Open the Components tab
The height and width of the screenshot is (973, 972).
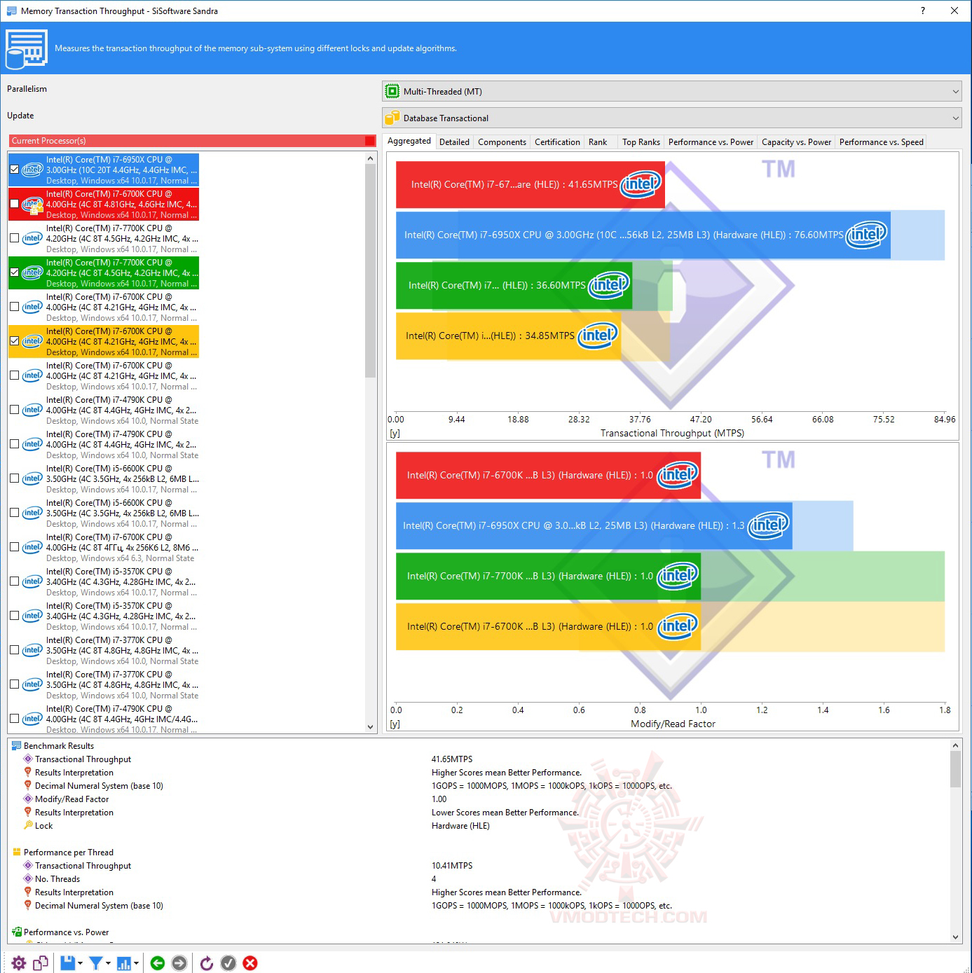(x=502, y=142)
